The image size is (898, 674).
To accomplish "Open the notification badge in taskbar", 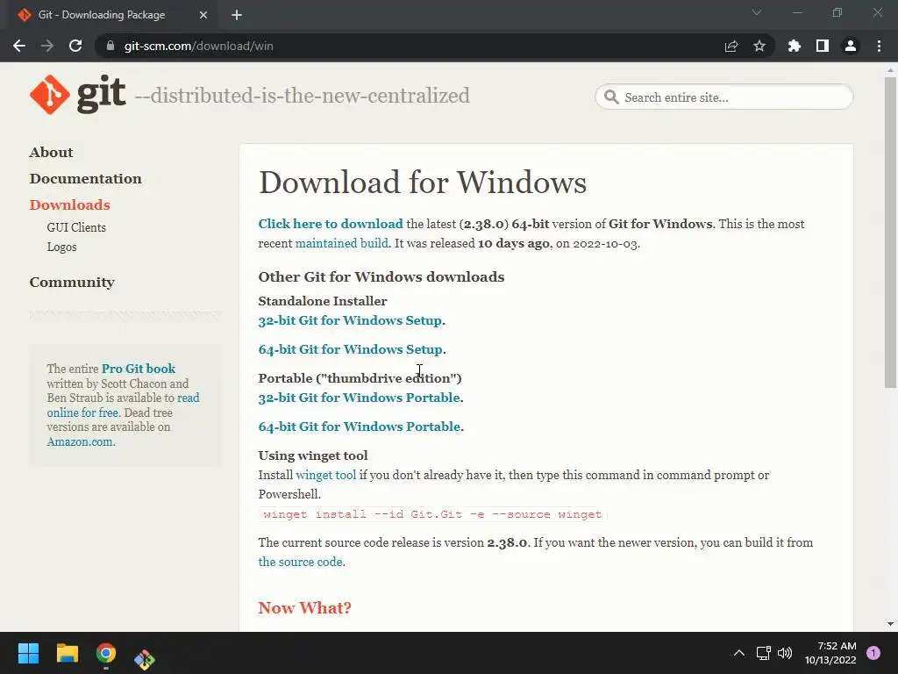I will point(873,653).
